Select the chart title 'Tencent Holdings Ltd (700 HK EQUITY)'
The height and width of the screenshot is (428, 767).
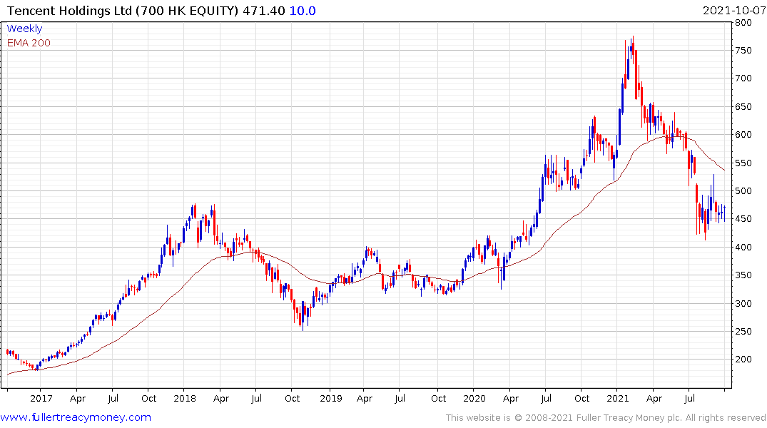point(123,10)
